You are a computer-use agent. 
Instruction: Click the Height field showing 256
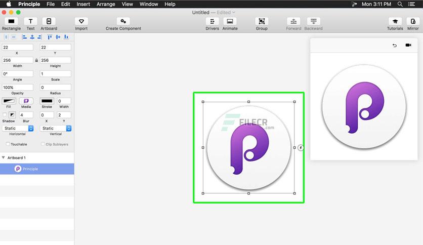[x=56, y=60]
